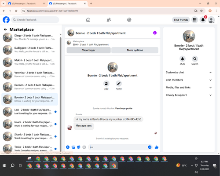Open the notifications bell
The height and width of the screenshot is (176, 220).
pyautogui.click(x=203, y=20)
